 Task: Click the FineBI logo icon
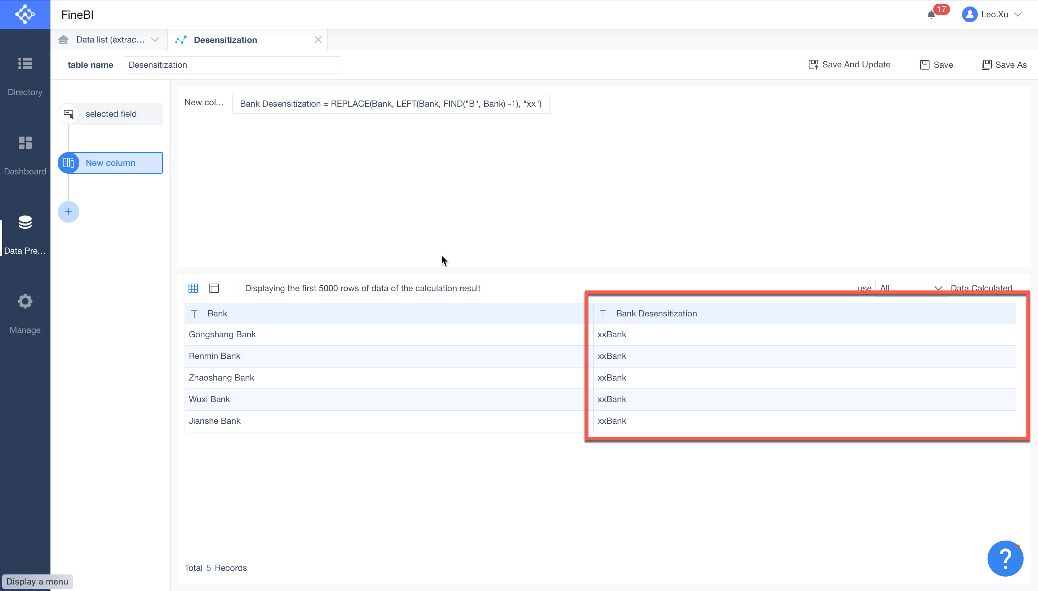coord(25,15)
